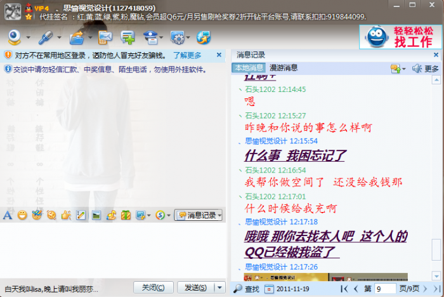Expand export records dropdown arrow
444x297 pixels.
pos(404,69)
